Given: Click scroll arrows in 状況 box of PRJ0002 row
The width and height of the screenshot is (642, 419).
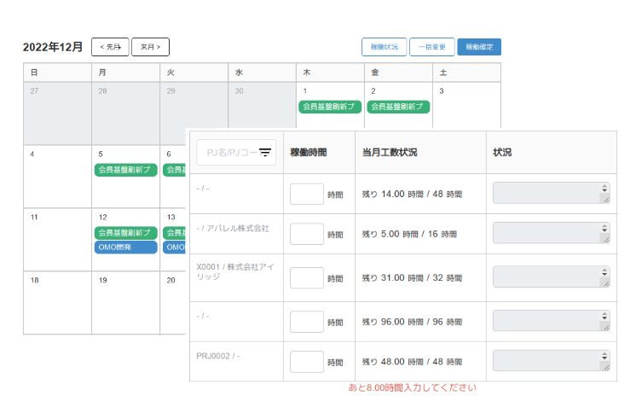Looking at the screenshot, I should [x=604, y=356].
